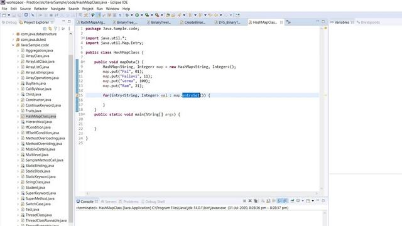Click Collapse All in Project Explorer
402x226 pixels.
tap(45, 28)
